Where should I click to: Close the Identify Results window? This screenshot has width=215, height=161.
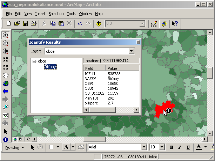(x=138, y=42)
